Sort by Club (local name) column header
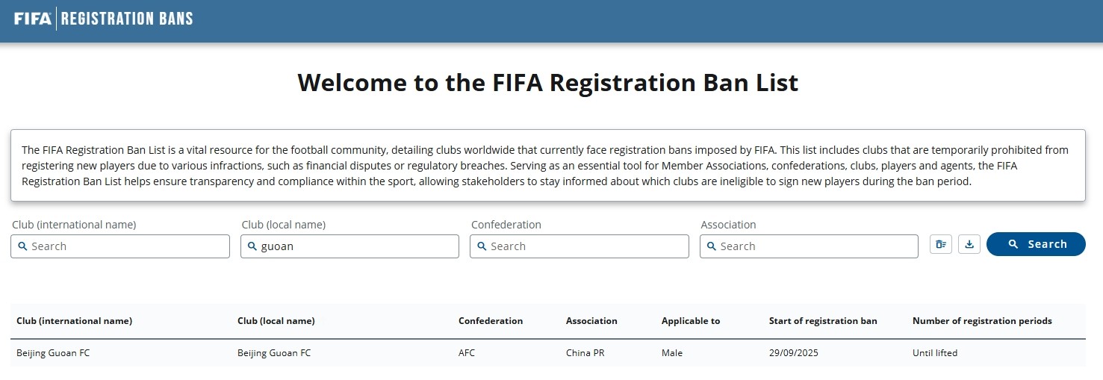The width and height of the screenshot is (1103, 380). pos(276,321)
